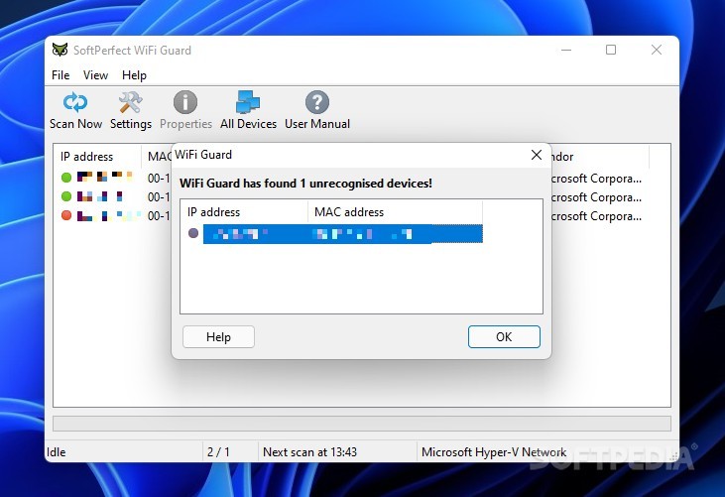Click main window IP address column header
The width and height of the screenshot is (725, 497).
[x=97, y=157]
